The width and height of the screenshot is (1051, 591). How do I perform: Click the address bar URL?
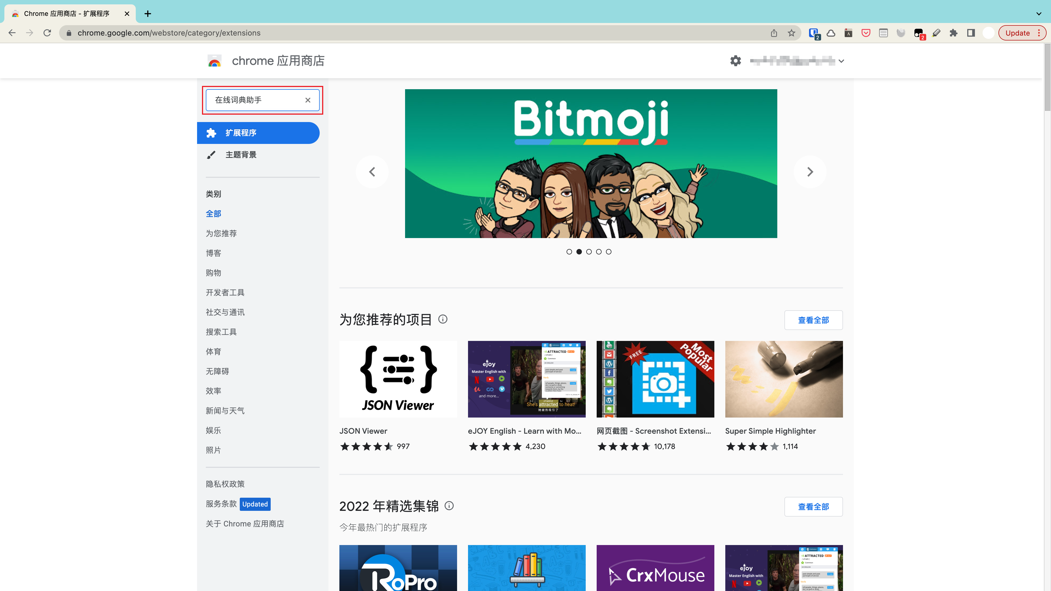[x=169, y=33]
